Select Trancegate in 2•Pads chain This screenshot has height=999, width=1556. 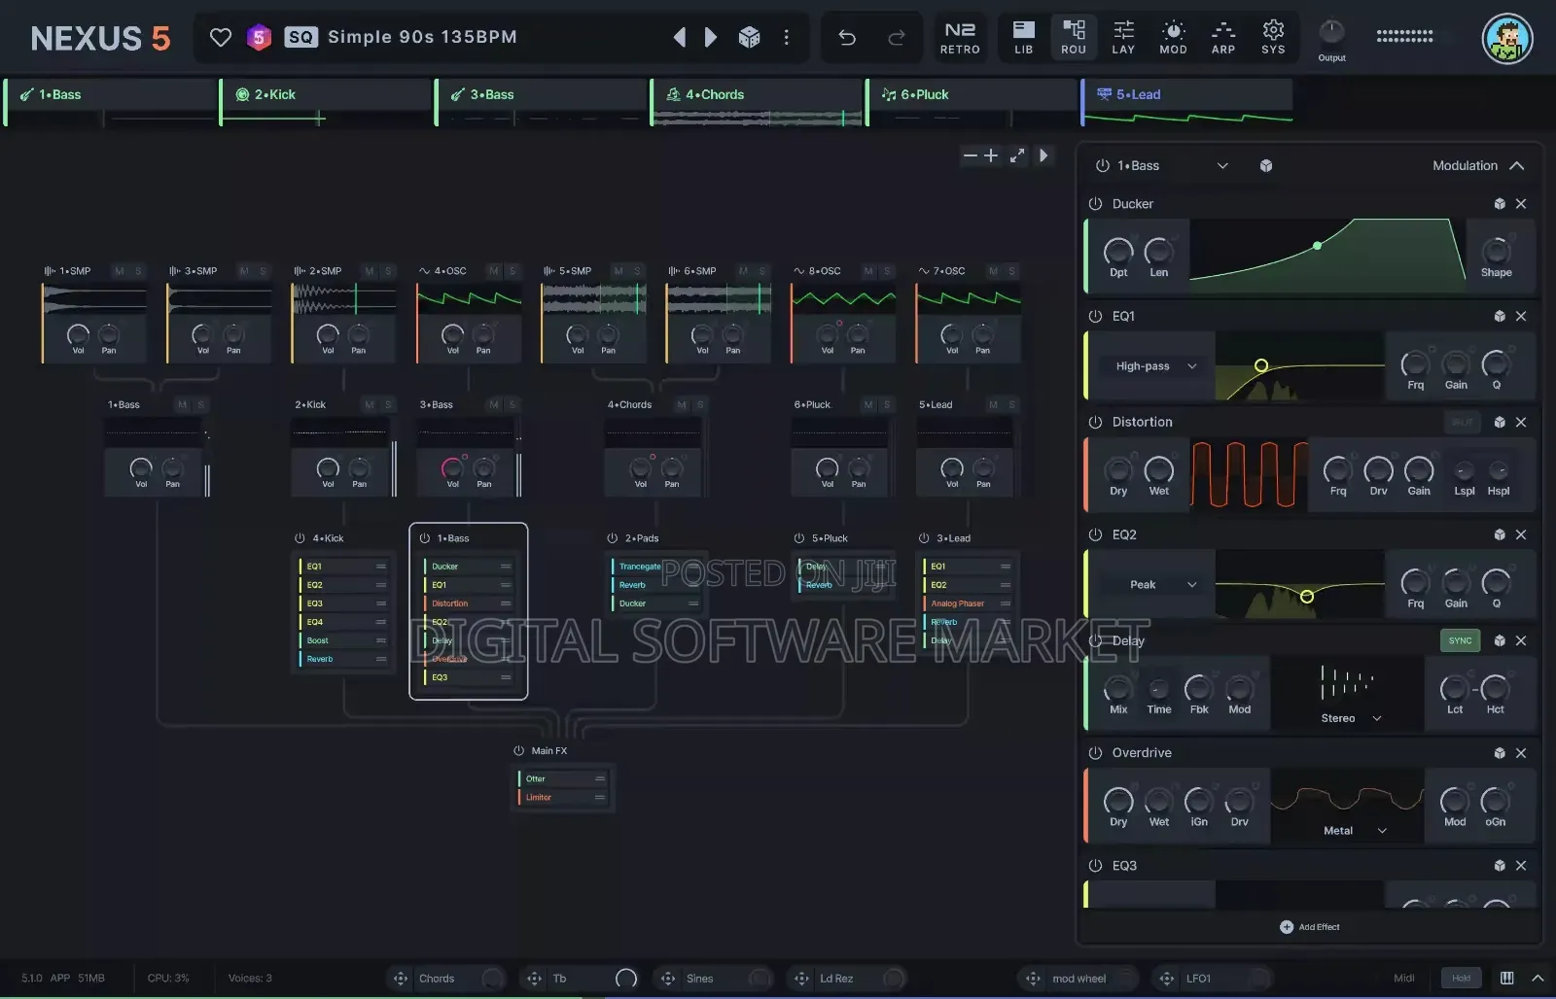tap(655, 567)
